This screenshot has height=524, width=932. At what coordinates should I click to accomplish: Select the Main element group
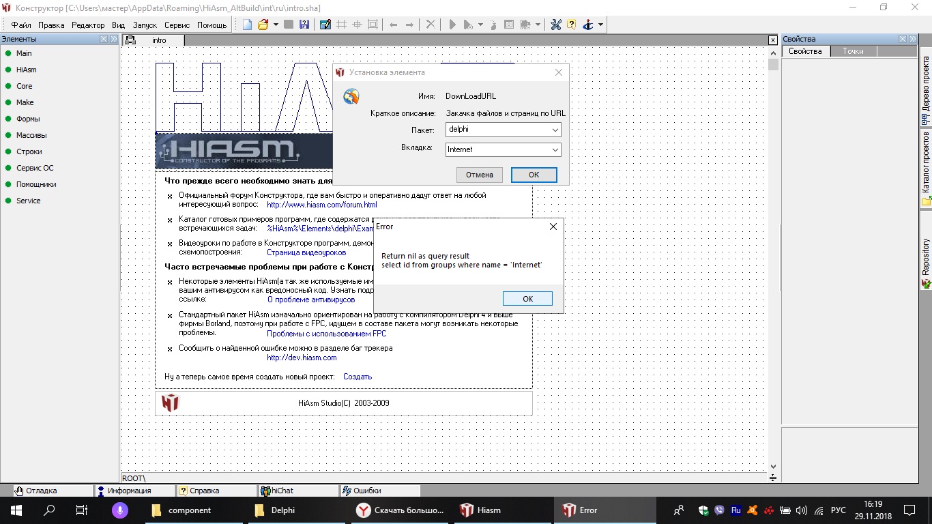(x=24, y=53)
